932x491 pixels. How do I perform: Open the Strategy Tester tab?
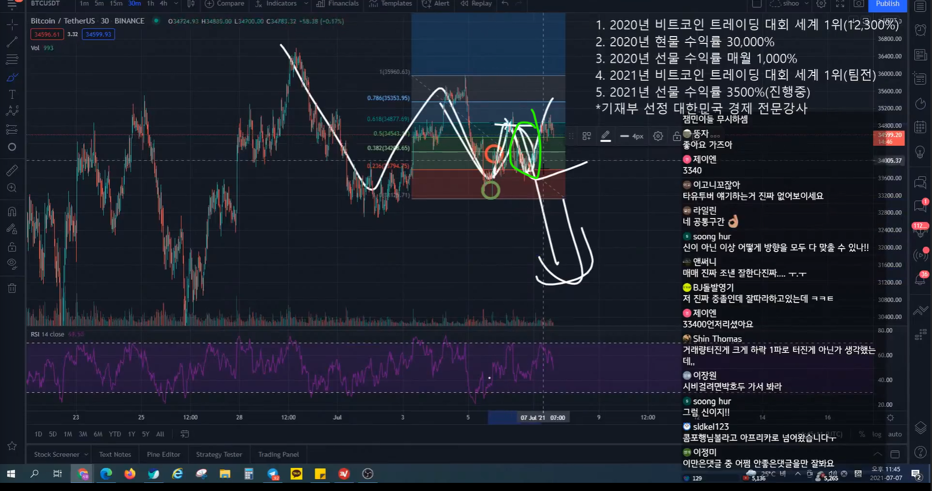(x=219, y=454)
